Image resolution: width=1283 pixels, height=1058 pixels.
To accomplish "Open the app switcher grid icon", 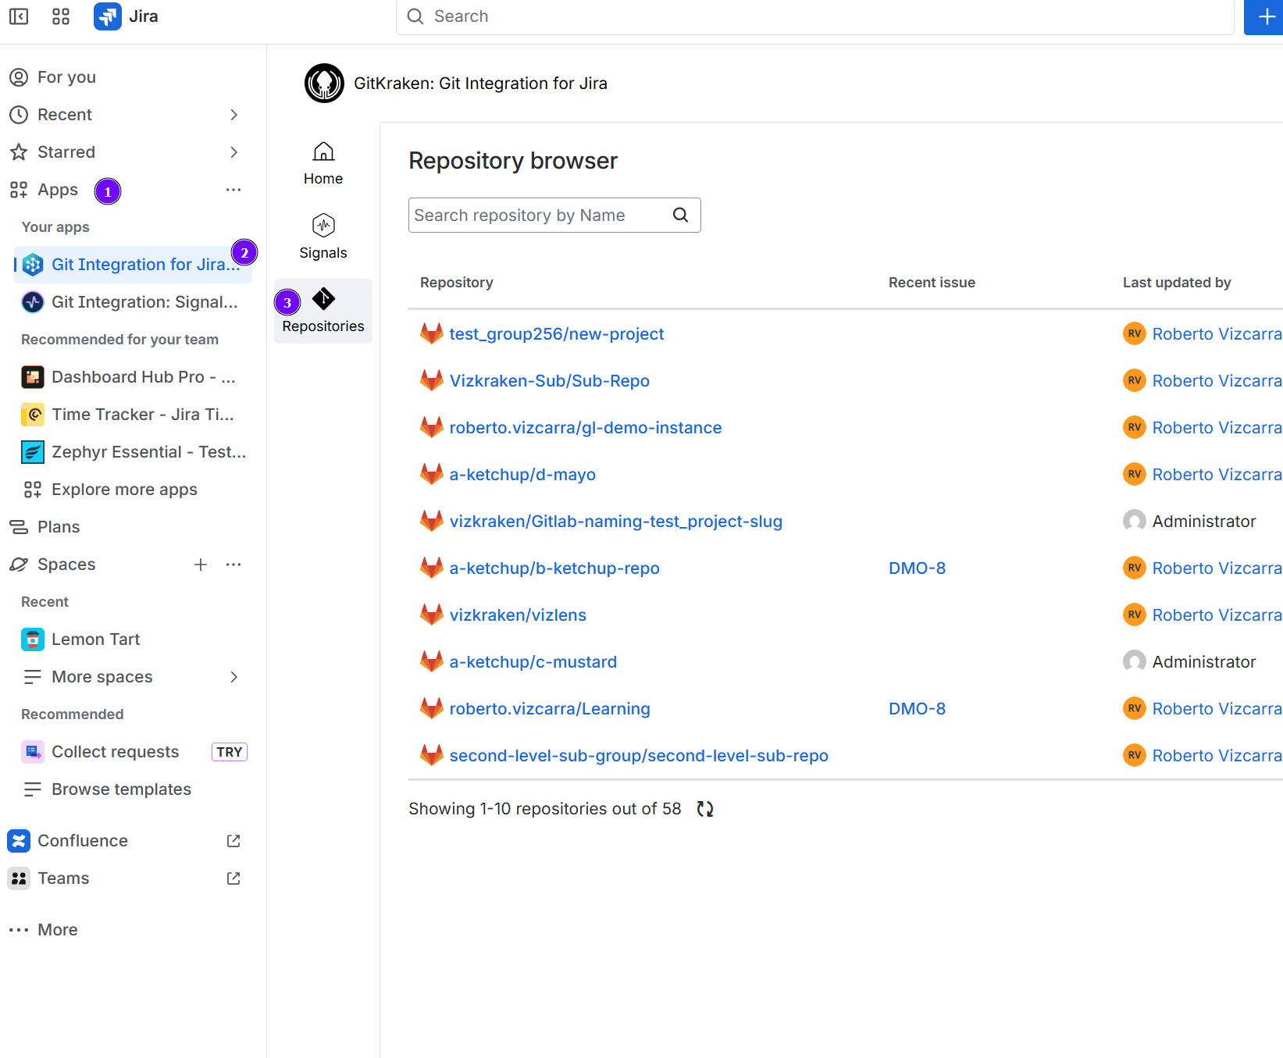I will pos(61,16).
